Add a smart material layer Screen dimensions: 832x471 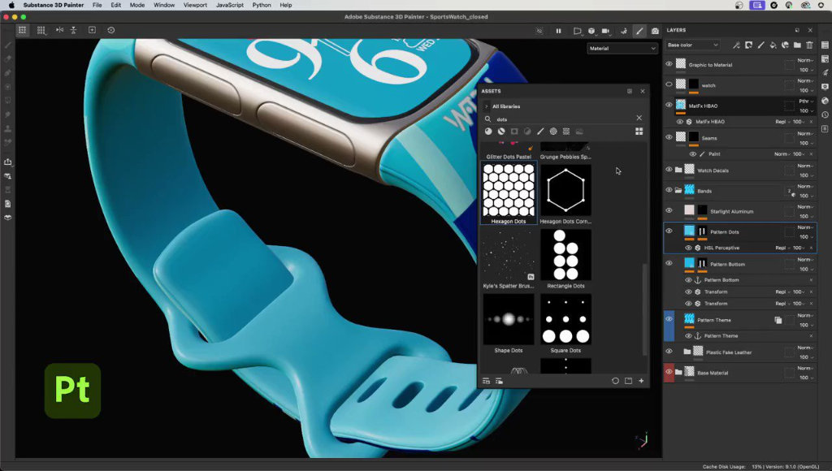click(x=786, y=45)
